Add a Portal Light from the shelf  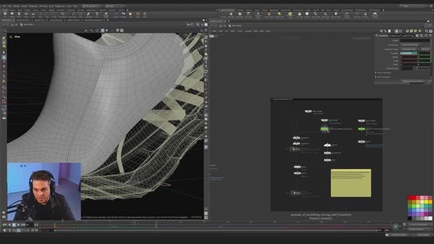[x=325, y=15]
